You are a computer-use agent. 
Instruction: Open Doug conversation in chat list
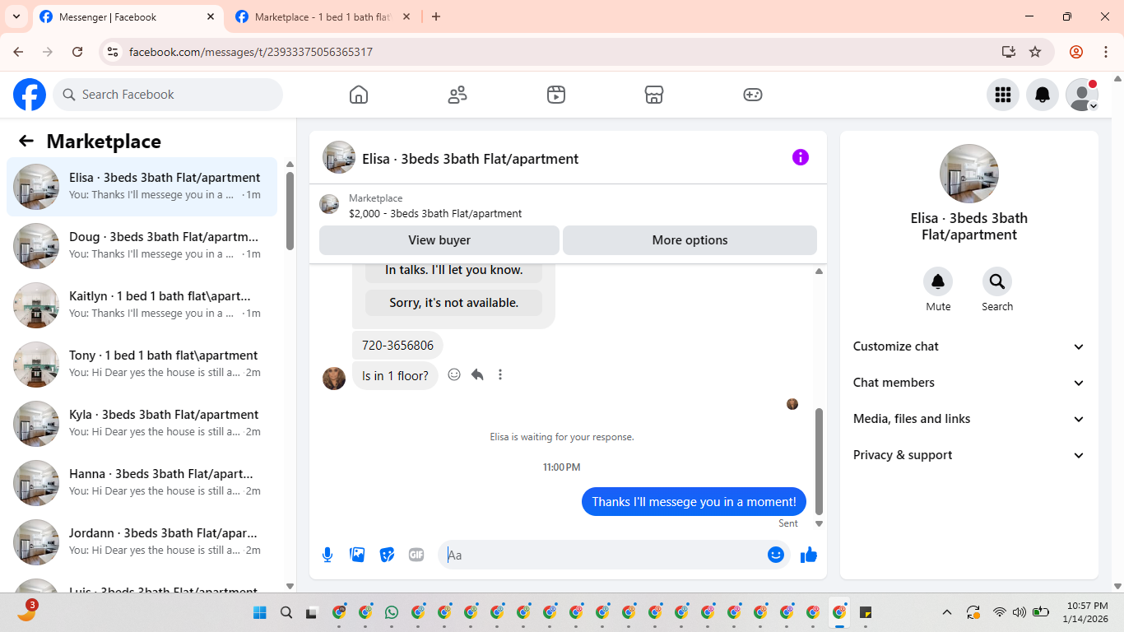click(x=142, y=246)
